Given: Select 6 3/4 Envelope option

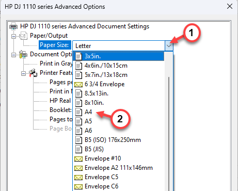Looking at the screenshot, I should (x=119, y=84).
